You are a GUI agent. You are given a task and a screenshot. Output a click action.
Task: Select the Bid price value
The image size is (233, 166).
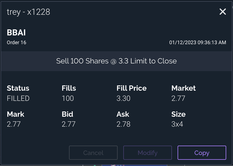[68, 124]
